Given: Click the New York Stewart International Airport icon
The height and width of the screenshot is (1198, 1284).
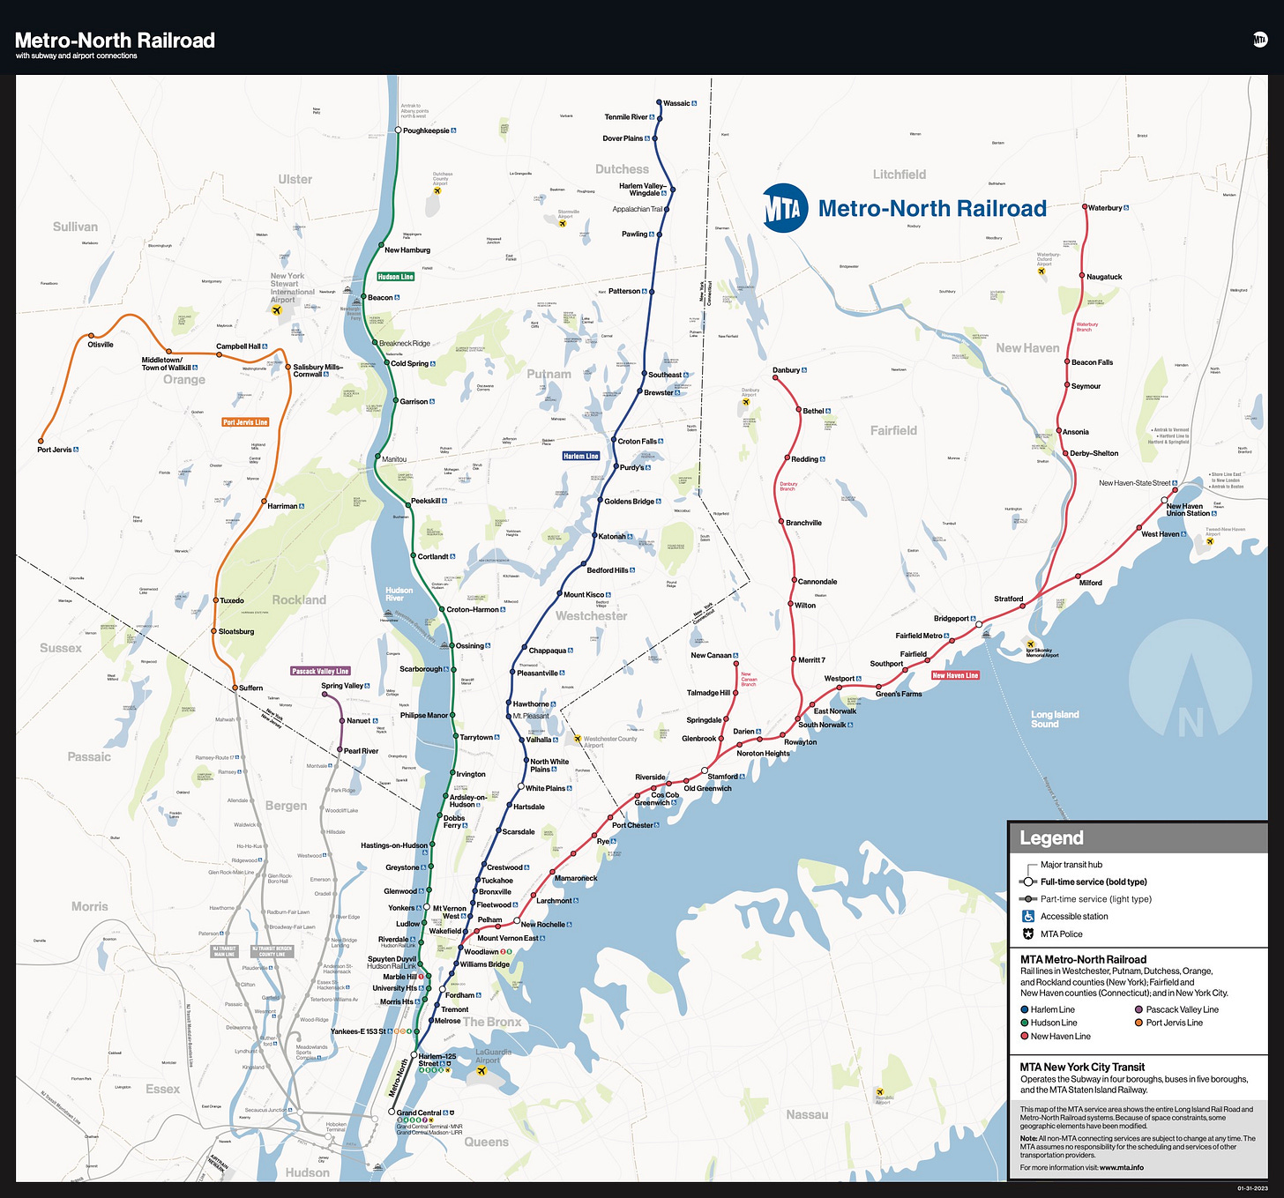Looking at the screenshot, I should click(277, 310).
